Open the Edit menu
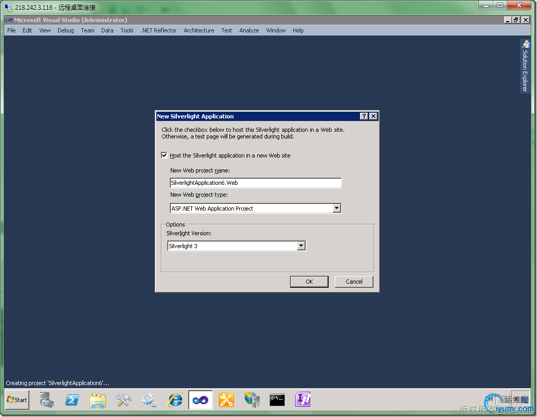 click(x=27, y=30)
